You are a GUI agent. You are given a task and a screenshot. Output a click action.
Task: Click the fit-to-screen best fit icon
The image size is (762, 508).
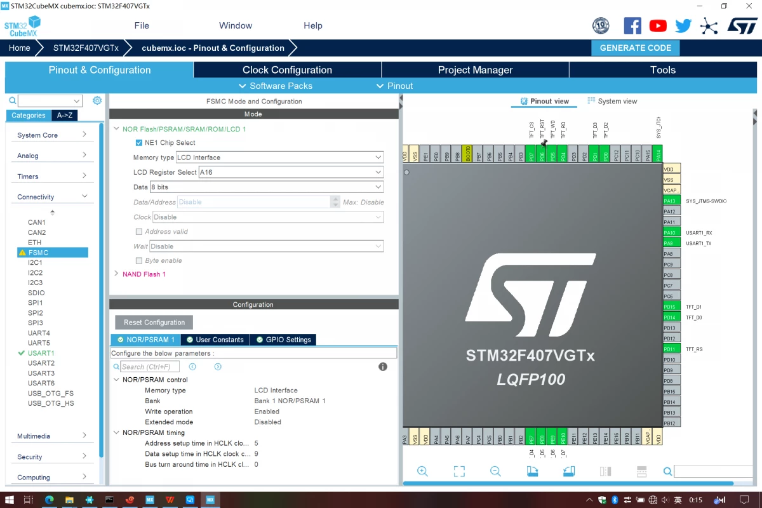(x=459, y=471)
